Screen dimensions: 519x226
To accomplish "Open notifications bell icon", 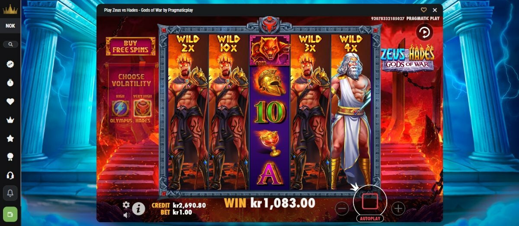I will pyautogui.click(x=10, y=194).
